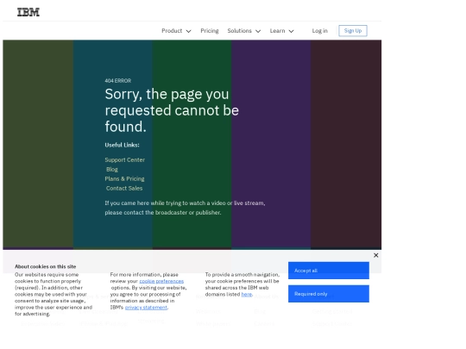Open the Contact Sales link

pyautogui.click(x=124, y=188)
